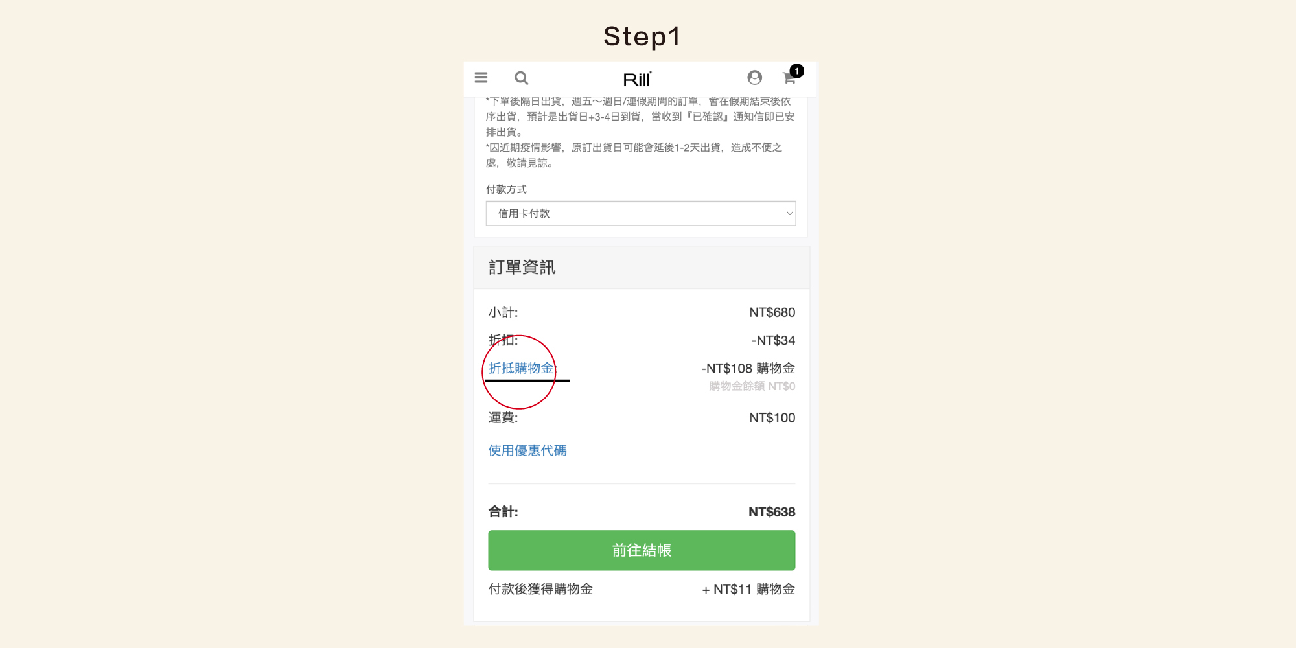Click the -NT$108 購物金 deduction amount
This screenshot has width=1296, height=648.
(748, 368)
